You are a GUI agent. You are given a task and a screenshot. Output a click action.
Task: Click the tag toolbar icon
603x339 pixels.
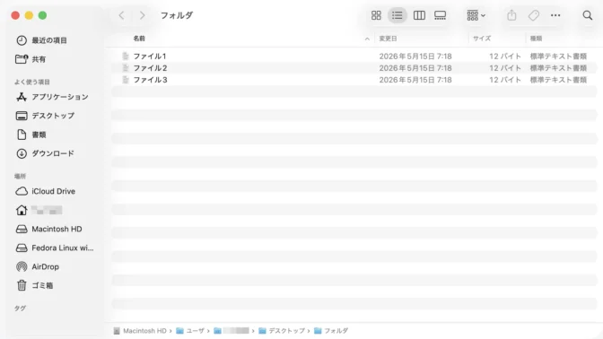(533, 15)
